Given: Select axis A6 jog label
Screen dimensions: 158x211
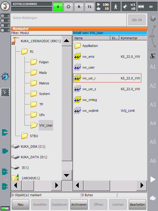Looking at the screenshot, I should pos(153,161).
